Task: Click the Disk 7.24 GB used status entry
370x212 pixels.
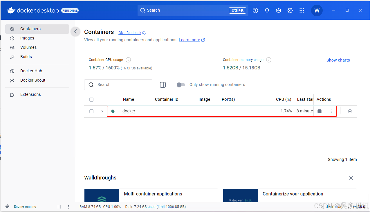Action: tap(156, 207)
